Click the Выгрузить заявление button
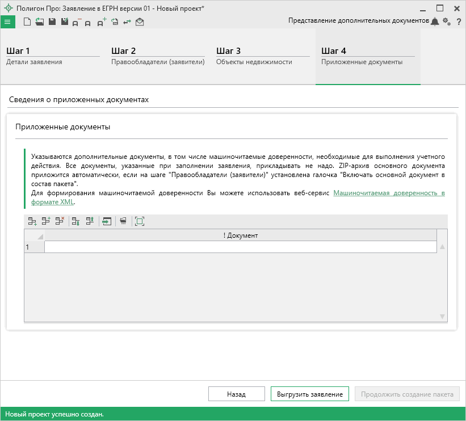This screenshot has height=421, width=466. [x=309, y=394]
